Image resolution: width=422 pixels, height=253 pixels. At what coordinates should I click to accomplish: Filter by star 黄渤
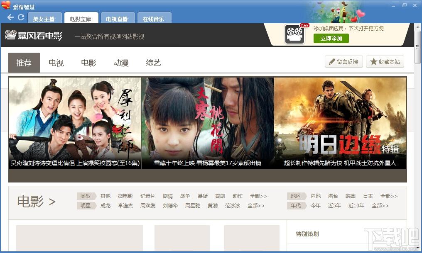point(212,206)
